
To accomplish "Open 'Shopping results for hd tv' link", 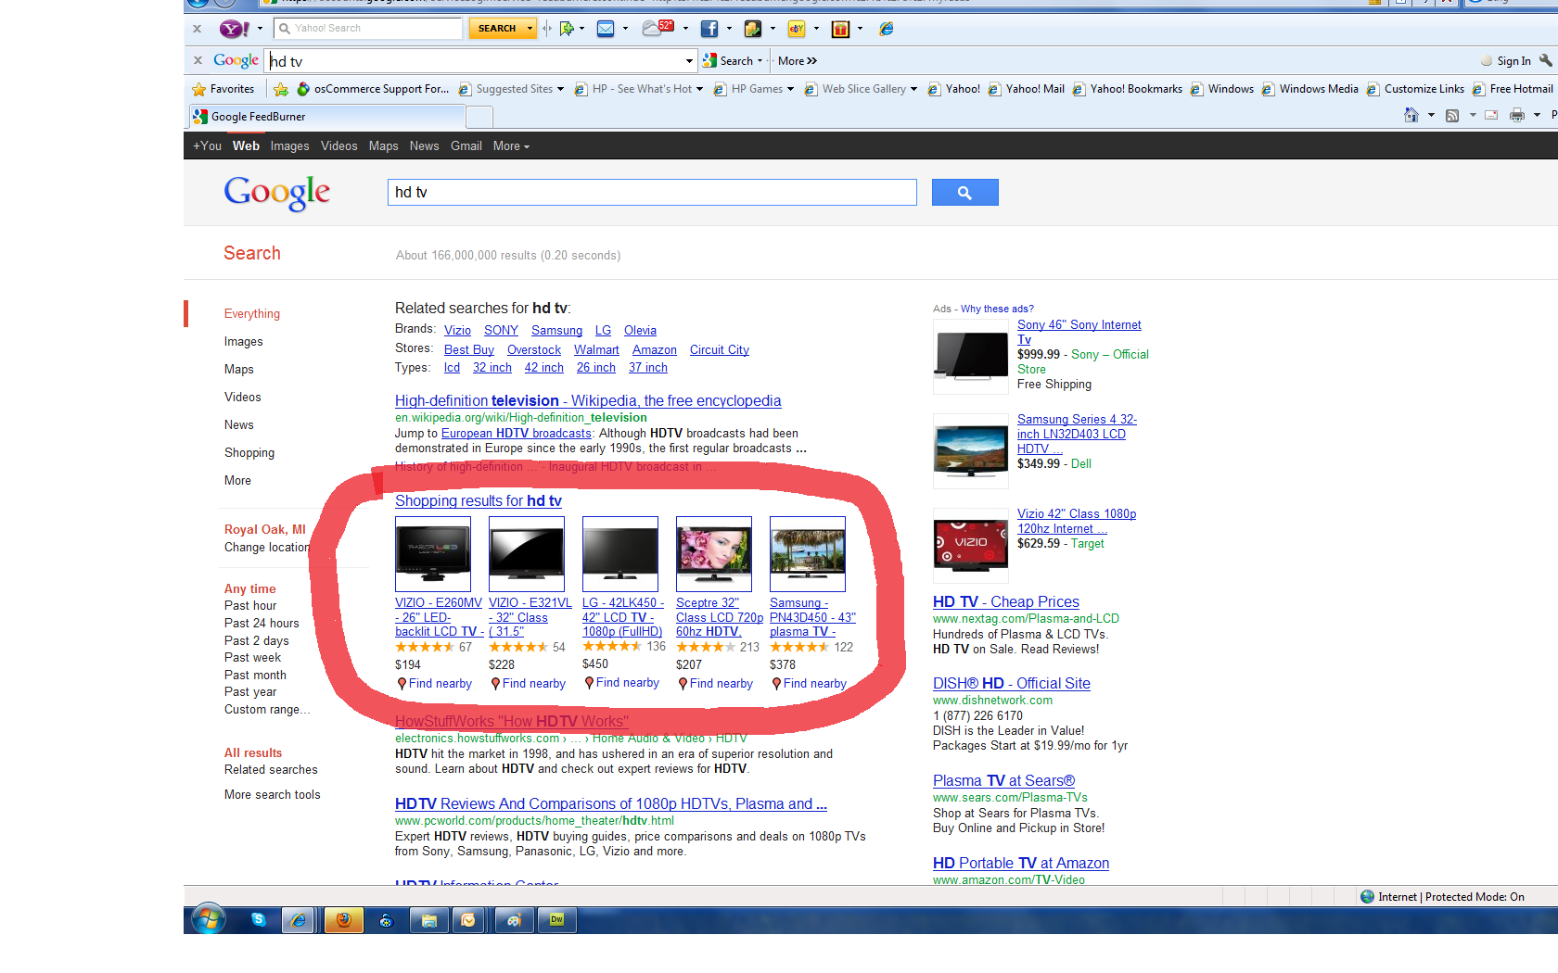I will pyautogui.click(x=478, y=501).
